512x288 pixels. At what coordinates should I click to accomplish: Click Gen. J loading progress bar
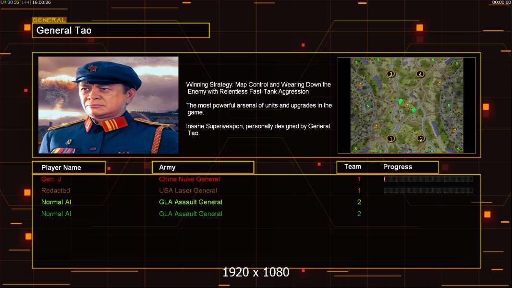click(x=428, y=179)
